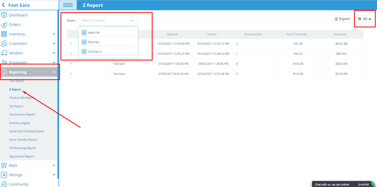
Task: Click the ($67.81) variance cell
Action: coord(341,54)
